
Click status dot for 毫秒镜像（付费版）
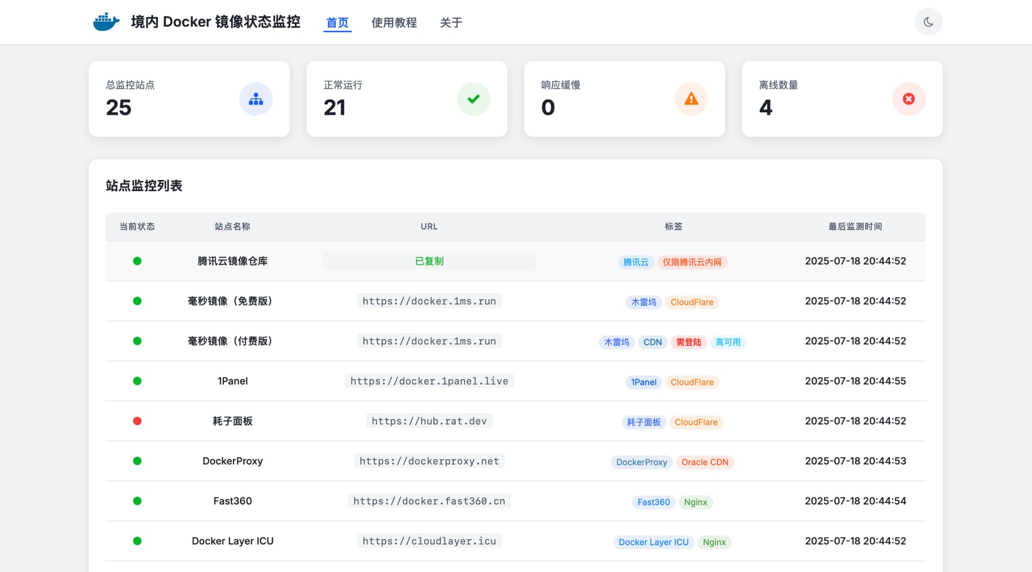[x=137, y=341]
